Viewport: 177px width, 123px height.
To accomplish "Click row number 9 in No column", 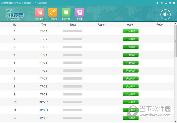I will click(15, 94).
